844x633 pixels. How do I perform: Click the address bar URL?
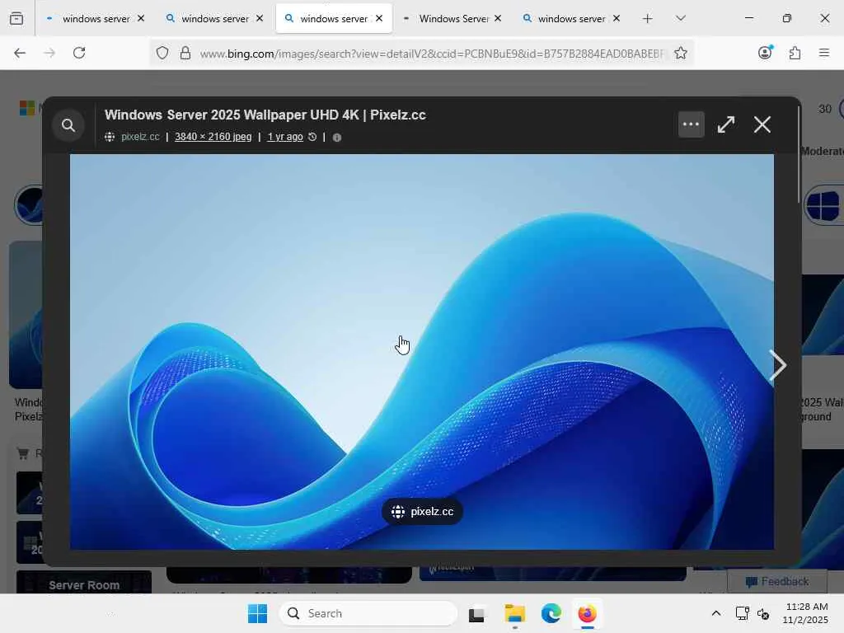[432, 54]
